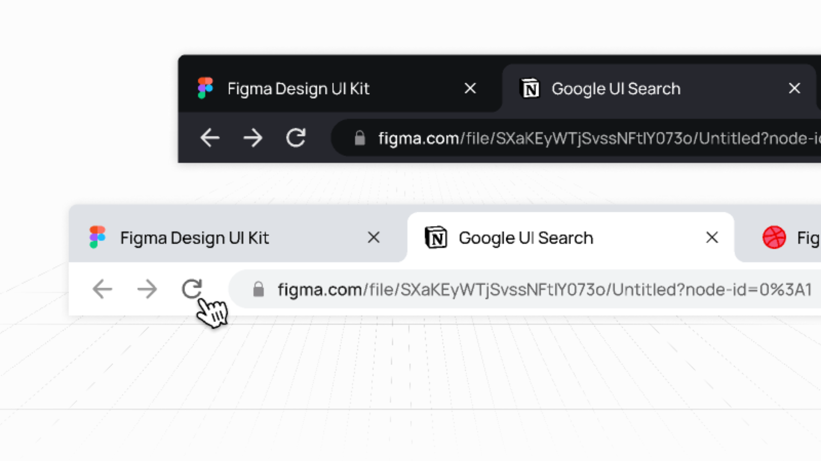Select the light Figma Design UI Kit tab
The width and height of the screenshot is (821, 461).
pos(195,237)
